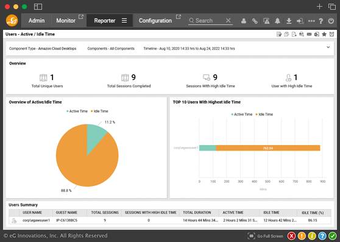Open the question mark help icon
Screen dimensions: 340x242
321,21
